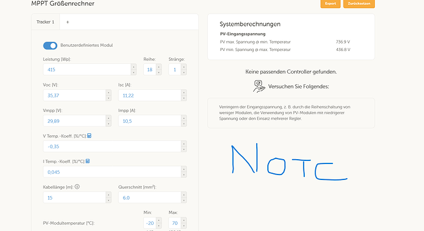Click the info icon beside Kabellänge
Viewport: 424px width, 231px height.
(x=77, y=187)
